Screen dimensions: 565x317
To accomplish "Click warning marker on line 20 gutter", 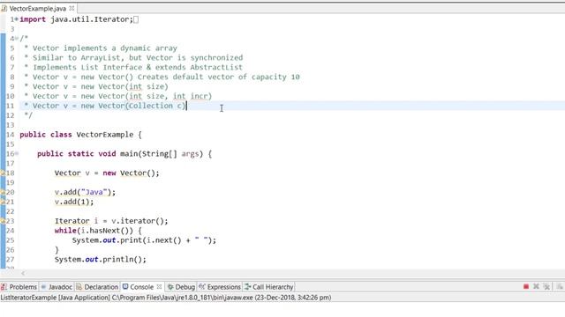I will pos(3,192).
